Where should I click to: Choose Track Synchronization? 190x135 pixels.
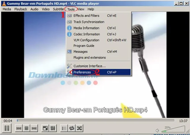pos(99,22)
